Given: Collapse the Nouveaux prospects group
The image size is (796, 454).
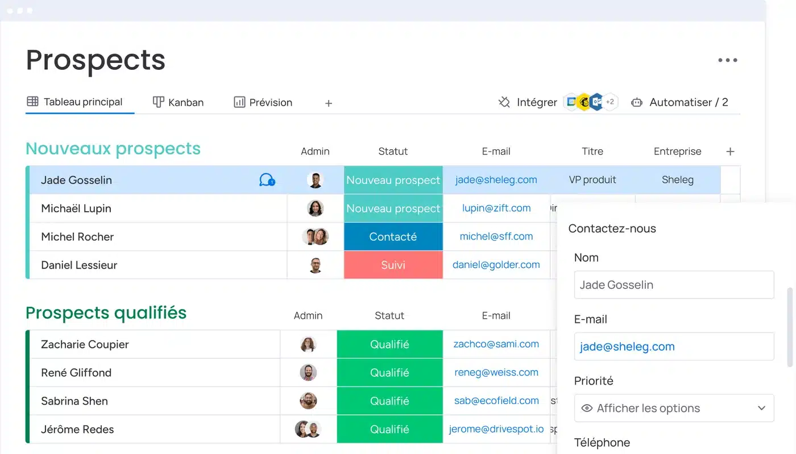Looking at the screenshot, I should click(113, 149).
